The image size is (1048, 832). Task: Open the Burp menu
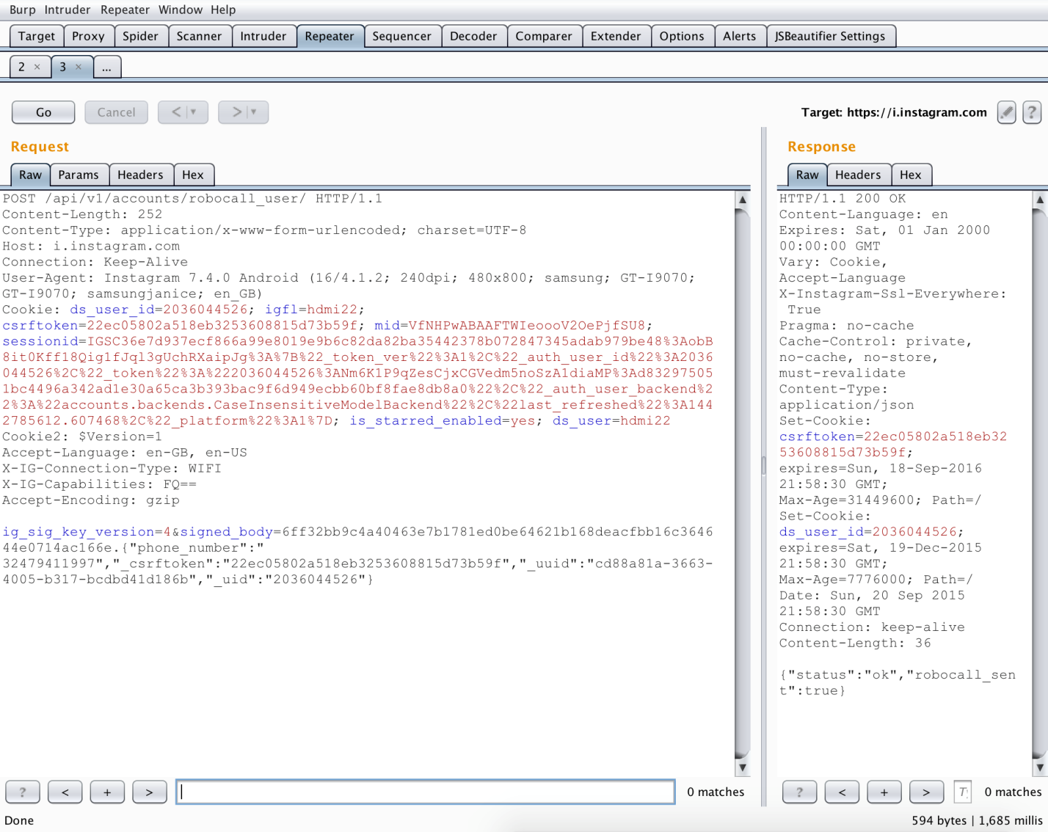[22, 10]
